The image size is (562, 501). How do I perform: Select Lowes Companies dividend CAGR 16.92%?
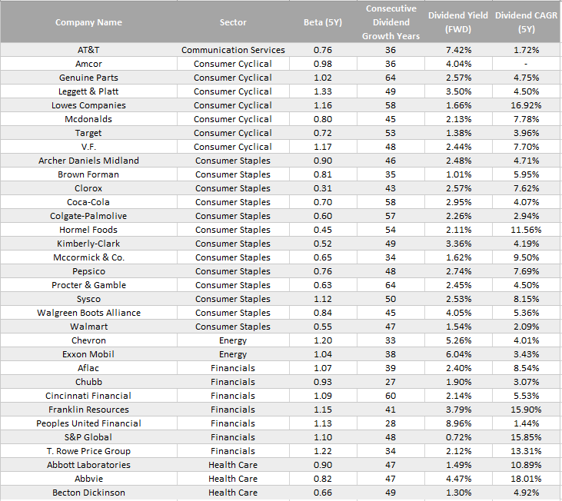(526, 105)
